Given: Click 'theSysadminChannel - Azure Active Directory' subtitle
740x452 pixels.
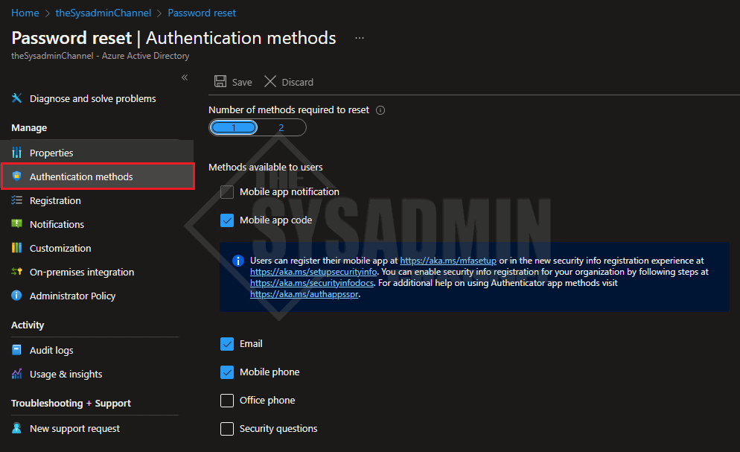Looking at the screenshot, I should pos(100,56).
